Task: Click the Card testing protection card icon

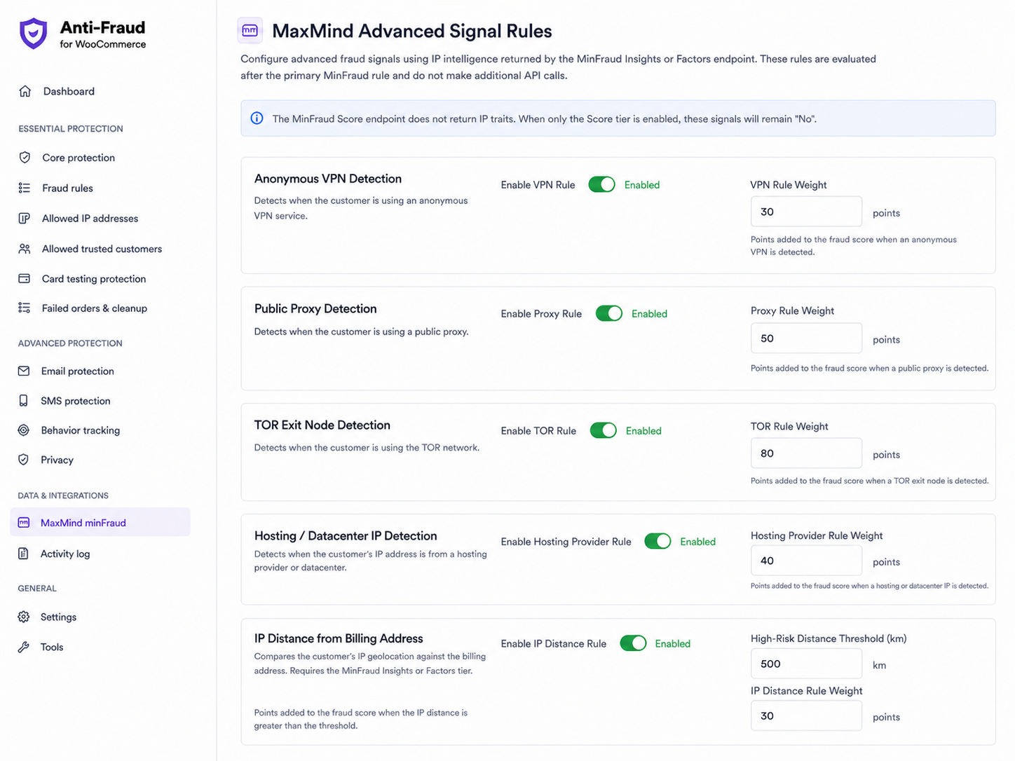Action: (25, 278)
